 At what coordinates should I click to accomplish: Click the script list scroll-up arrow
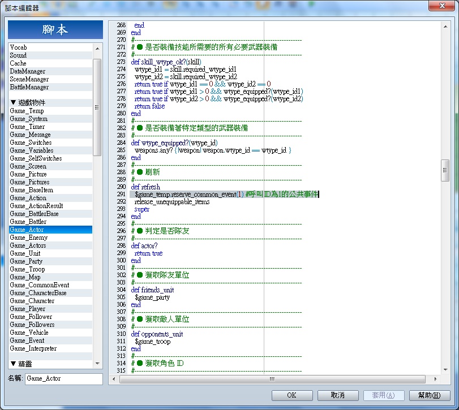(x=97, y=48)
